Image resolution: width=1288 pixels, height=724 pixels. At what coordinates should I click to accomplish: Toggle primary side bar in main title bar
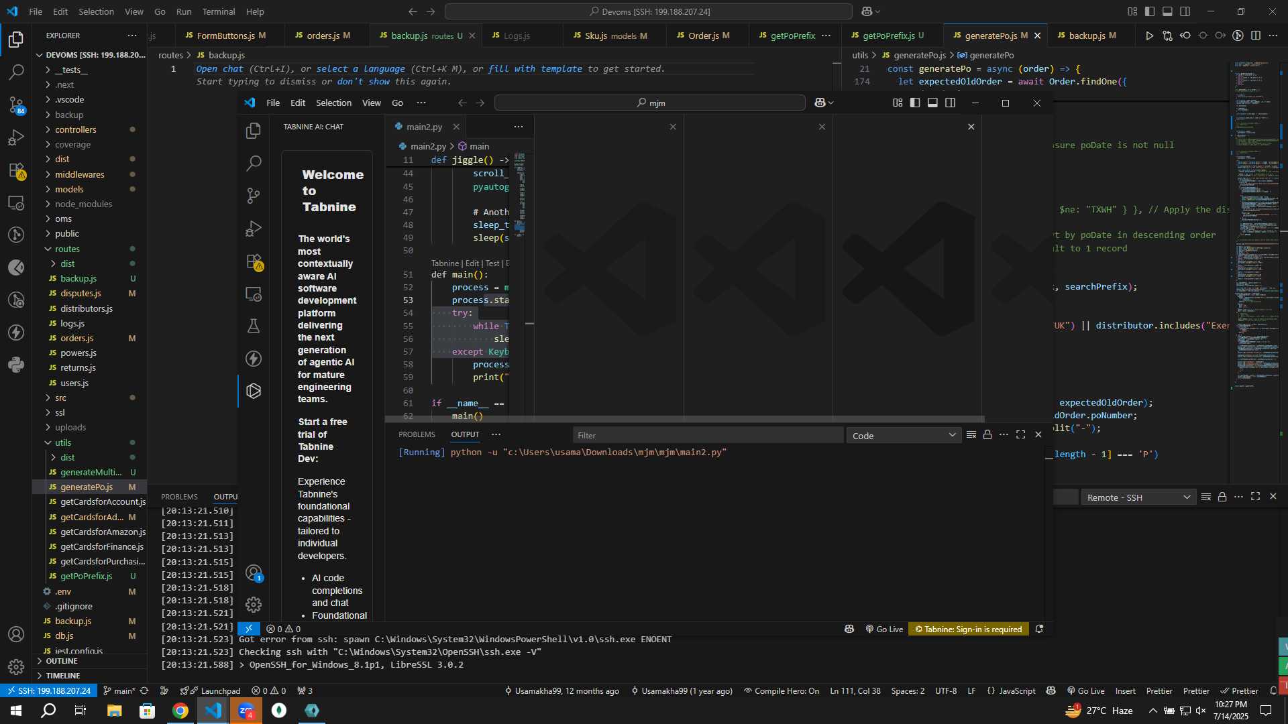(x=1150, y=11)
